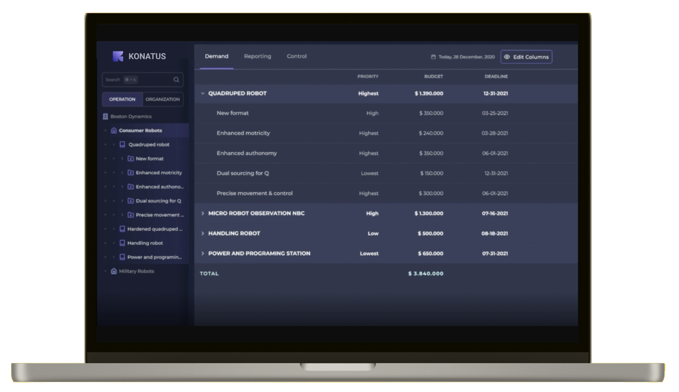Click the $ 240.000 budget cell
Image resolution: width=679 pixels, height=392 pixels.
click(x=431, y=133)
